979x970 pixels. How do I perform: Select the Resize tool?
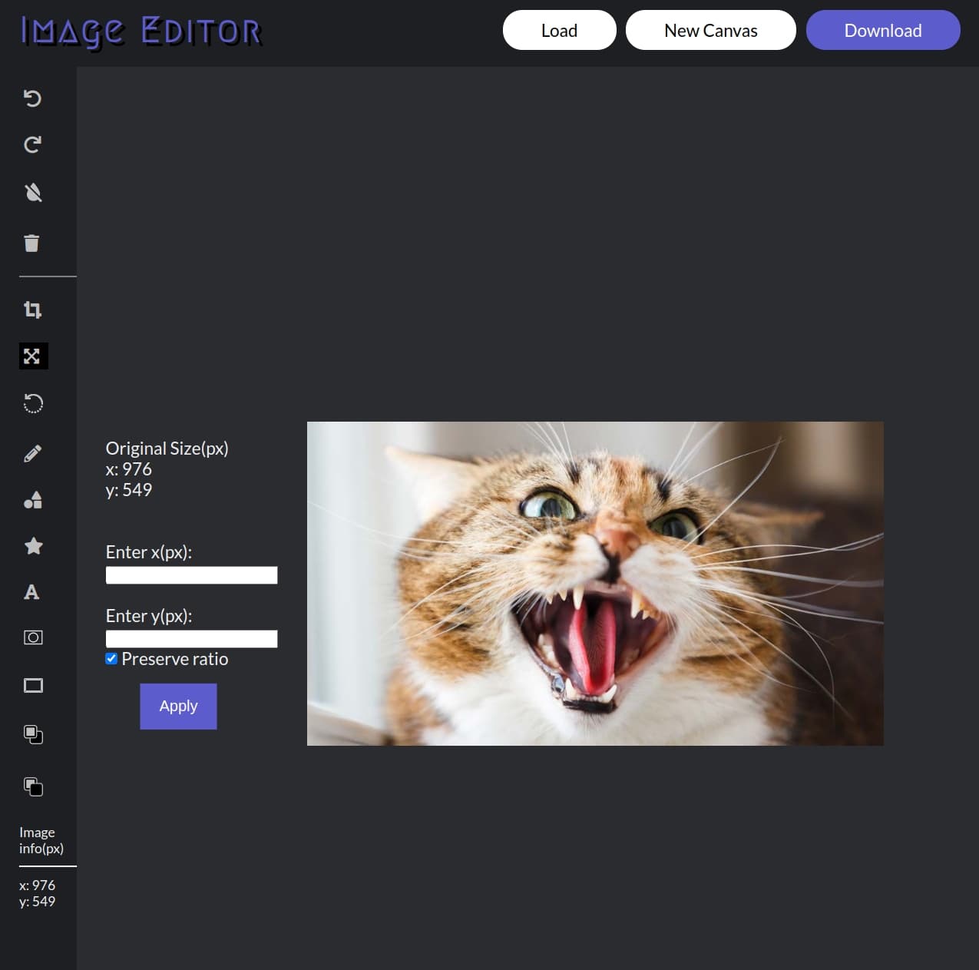point(32,356)
